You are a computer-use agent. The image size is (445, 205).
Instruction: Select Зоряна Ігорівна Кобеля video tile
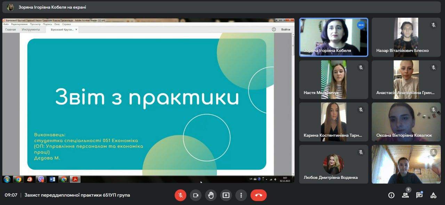[x=334, y=37]
